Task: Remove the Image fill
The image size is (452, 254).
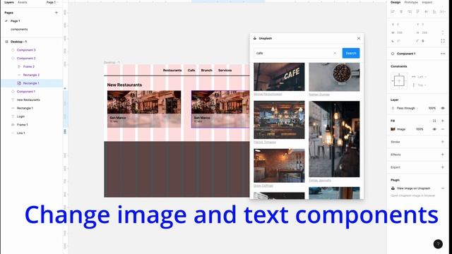Action: [x=443, y=129]
